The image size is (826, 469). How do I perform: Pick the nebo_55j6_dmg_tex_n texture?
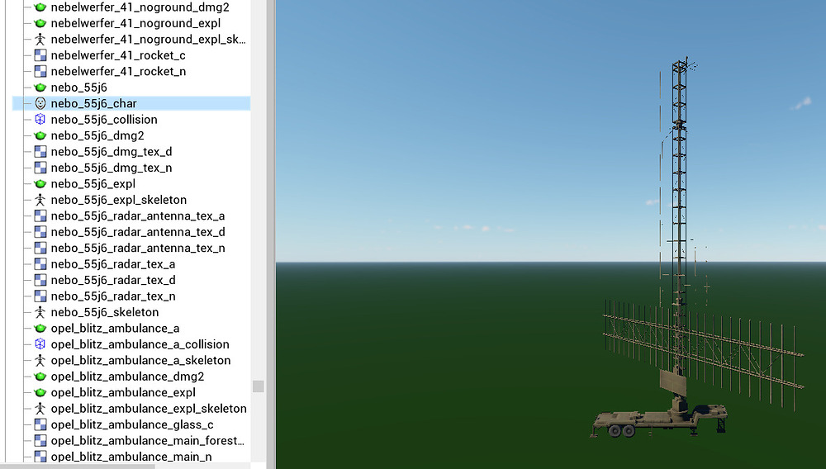click(x=111, y=168)
